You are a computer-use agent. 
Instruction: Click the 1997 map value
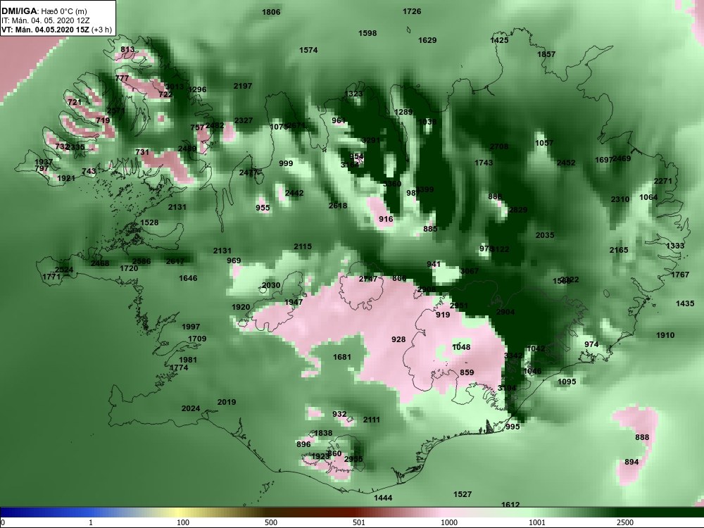pos(191,327)
